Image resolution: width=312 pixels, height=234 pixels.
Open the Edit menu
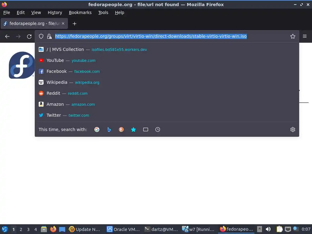[21, 12]
